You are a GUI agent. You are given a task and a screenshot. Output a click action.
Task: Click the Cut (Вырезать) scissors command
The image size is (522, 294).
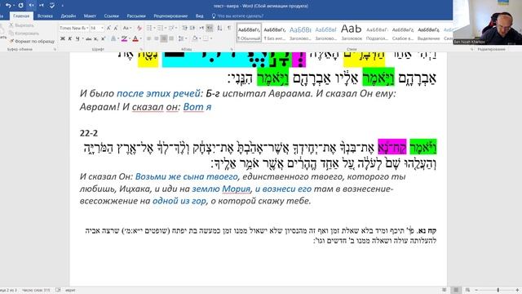[21, 25]
